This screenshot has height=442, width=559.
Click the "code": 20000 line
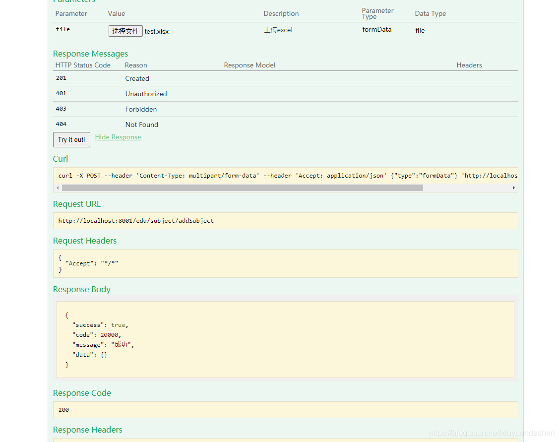click(x=97, y=335)
